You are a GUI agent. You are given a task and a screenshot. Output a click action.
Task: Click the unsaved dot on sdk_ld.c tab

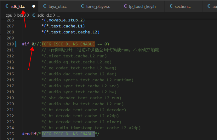[x=34, y=6]
